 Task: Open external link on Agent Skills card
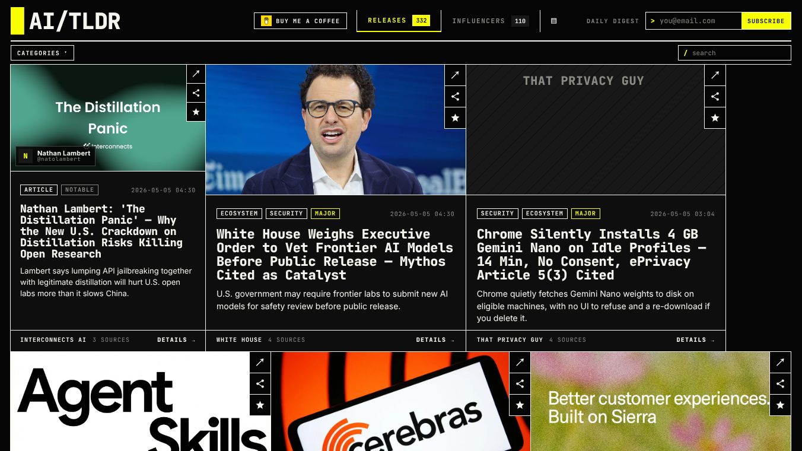click(260, 362)
